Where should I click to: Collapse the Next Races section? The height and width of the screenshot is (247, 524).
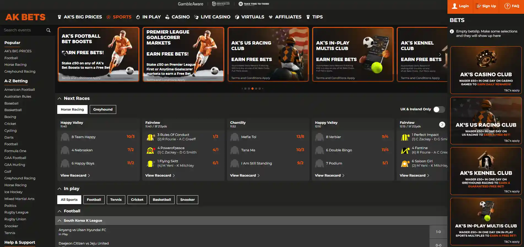59,98
